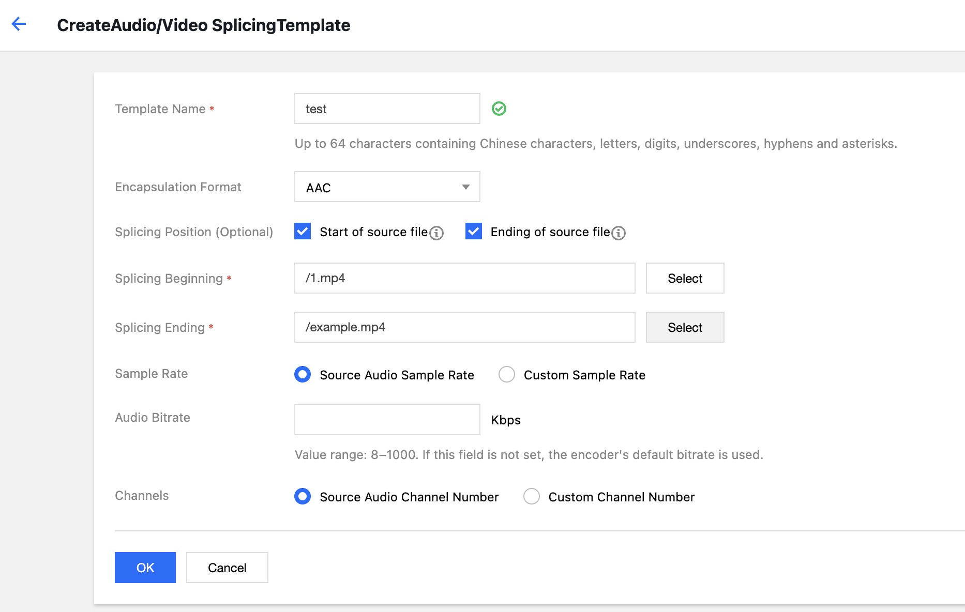Click the AAC dropdown arrow
The width and height of the screenshot is (965, 612).
pyautogui.click(x=465, y=187)
